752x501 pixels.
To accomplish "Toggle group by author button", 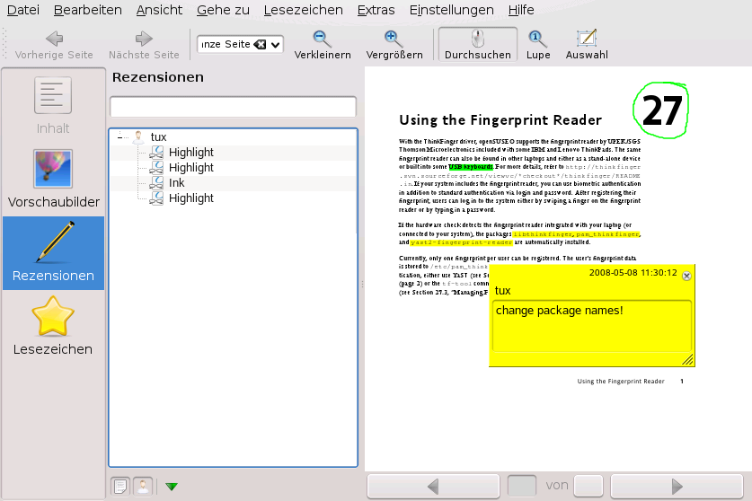I will tap(143, 486).
